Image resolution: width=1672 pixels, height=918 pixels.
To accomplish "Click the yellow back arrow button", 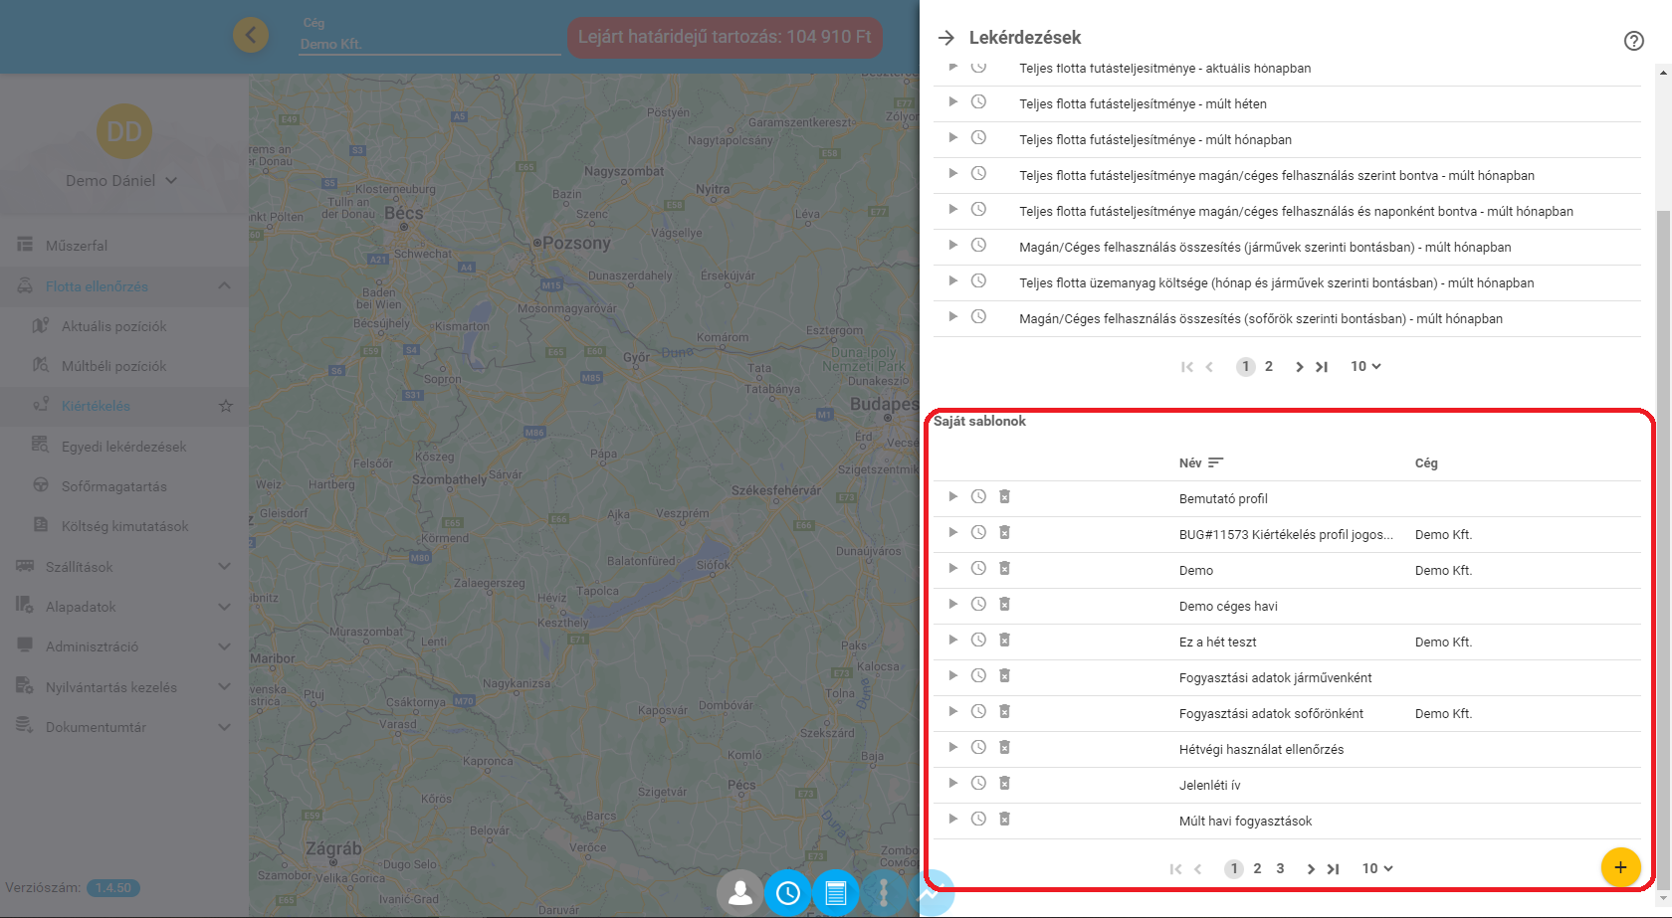I will click(x=251, y=37).
